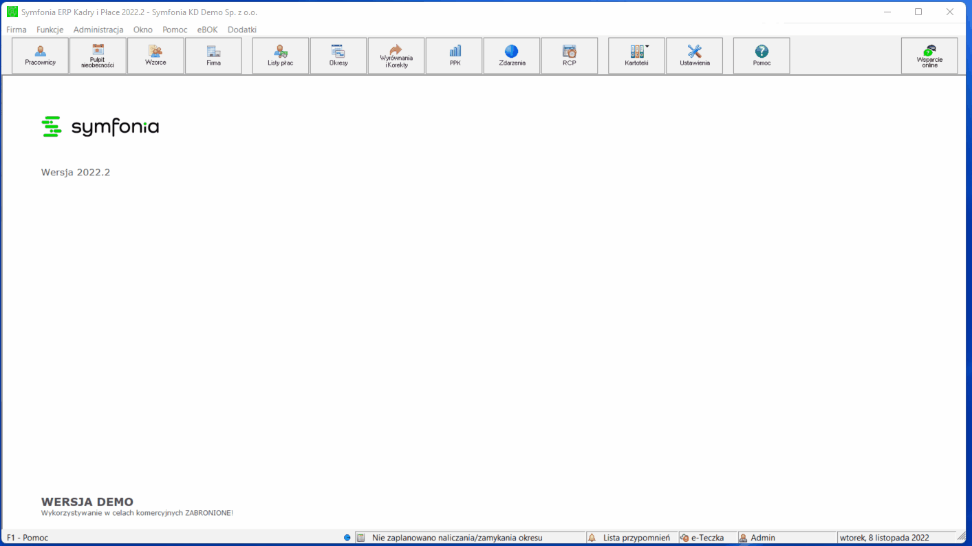Open Listy płac from the toolbar
Screen dimensions: 972x546
pos(281,56)
